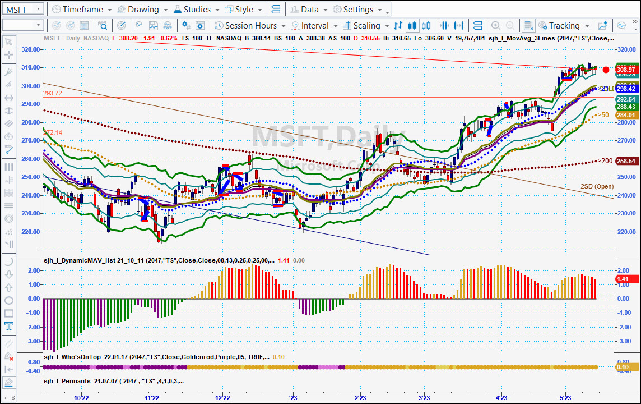
Task: Click the zoom out magnifier icon
Action: pyautogui.click(x=510, y=26)
